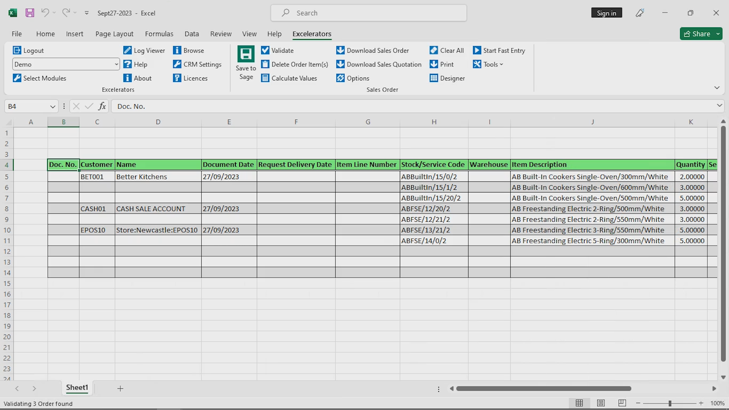Open Customize Quick Access Toolbar dropdown
Image resolution: width=729 pixels, height=410 pixels.
[x=87, y=13]
